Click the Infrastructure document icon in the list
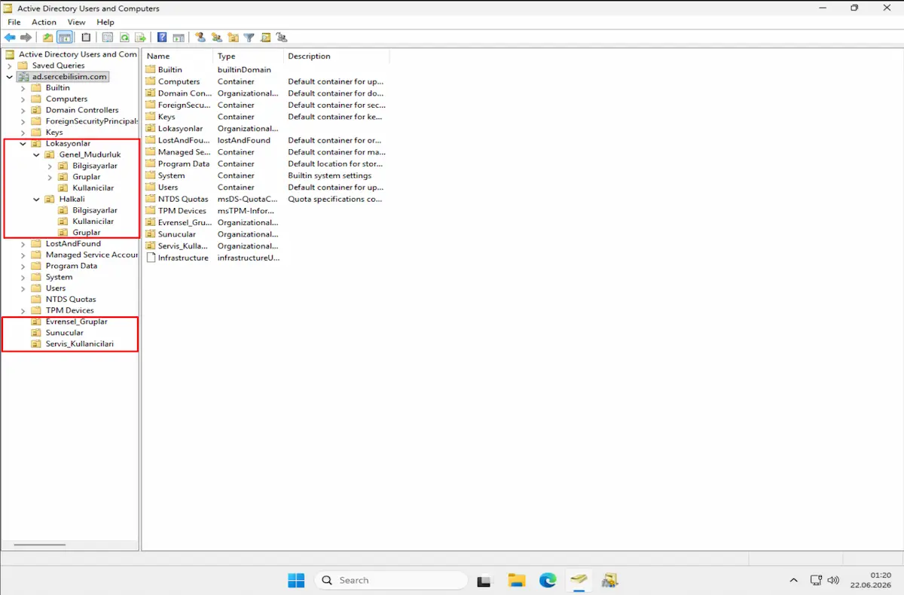Image resolution: width=904 pixels, height=595 pixels. click(150, 258)
